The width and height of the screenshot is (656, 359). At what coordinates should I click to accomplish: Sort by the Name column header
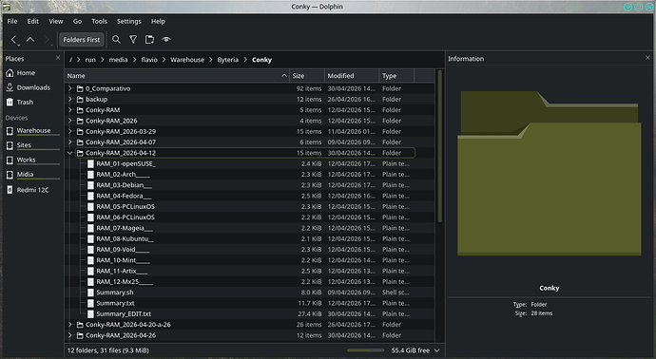178,76
